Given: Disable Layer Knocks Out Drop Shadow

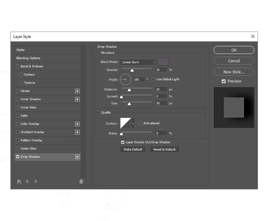Looking at the screenshot, I should [x=123, y=142].
